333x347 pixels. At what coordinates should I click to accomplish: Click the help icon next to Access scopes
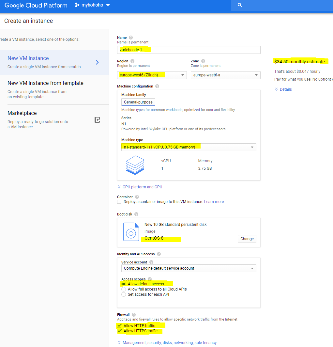coord(150,279)
